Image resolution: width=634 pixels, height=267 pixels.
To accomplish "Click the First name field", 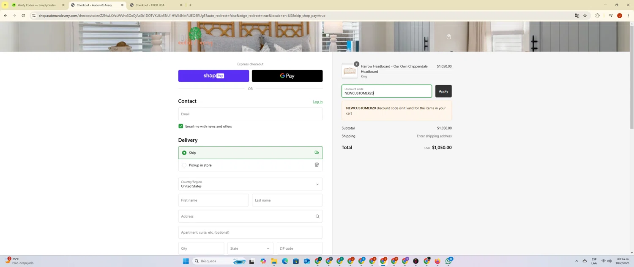I will 213,200.
